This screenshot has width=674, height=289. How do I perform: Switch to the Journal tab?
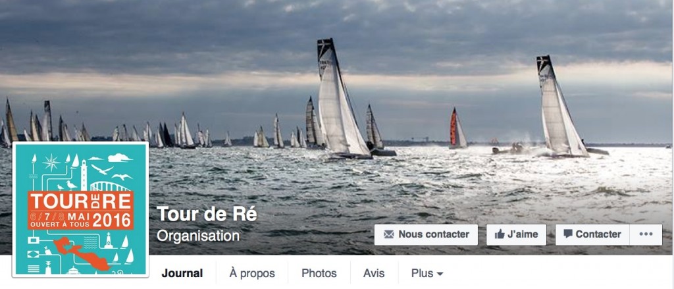click(182, 273)
